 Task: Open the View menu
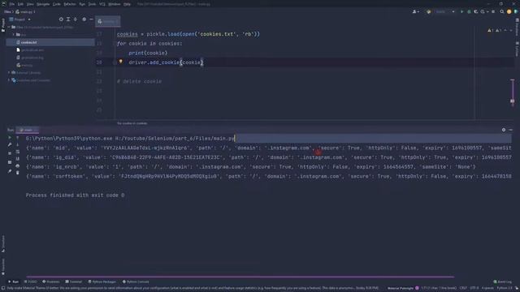pos(30,4)
